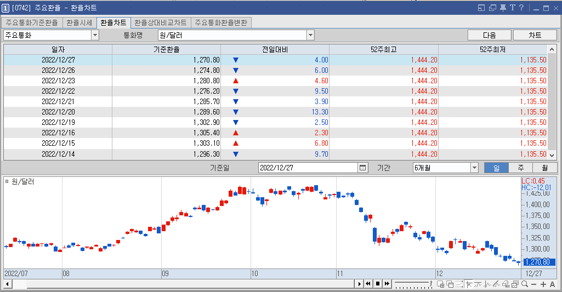Open help with the question mark icon
Viewport: 562px width, 292px height.
tap(521, 8)
